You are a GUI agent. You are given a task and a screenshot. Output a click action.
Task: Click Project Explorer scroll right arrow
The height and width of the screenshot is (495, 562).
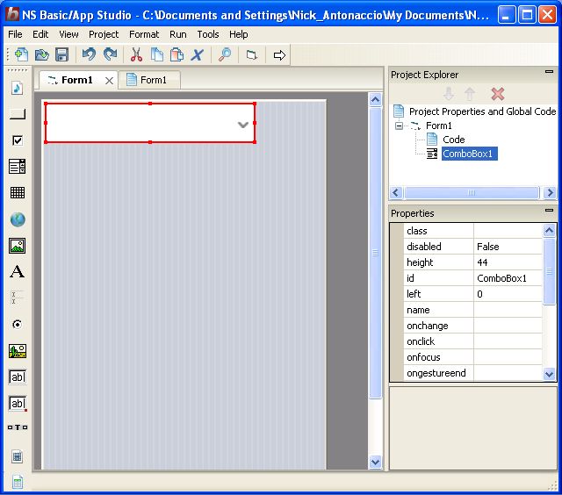pos(549,193)
